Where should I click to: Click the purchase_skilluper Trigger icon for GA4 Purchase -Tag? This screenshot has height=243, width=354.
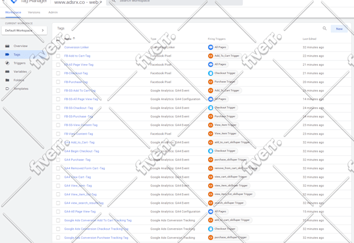(x=210, y=159)
